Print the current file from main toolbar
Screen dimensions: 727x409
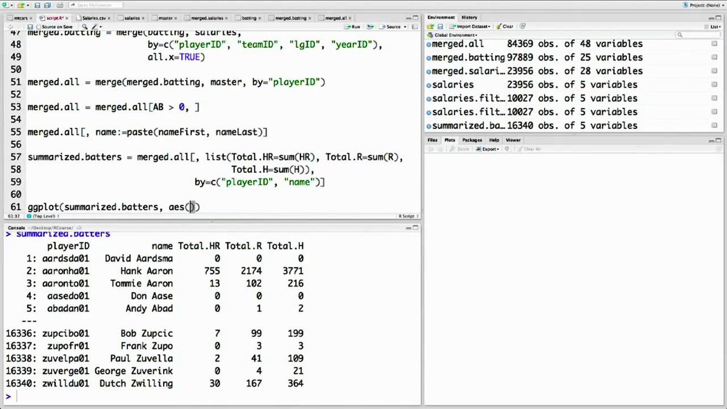[59, 5]
